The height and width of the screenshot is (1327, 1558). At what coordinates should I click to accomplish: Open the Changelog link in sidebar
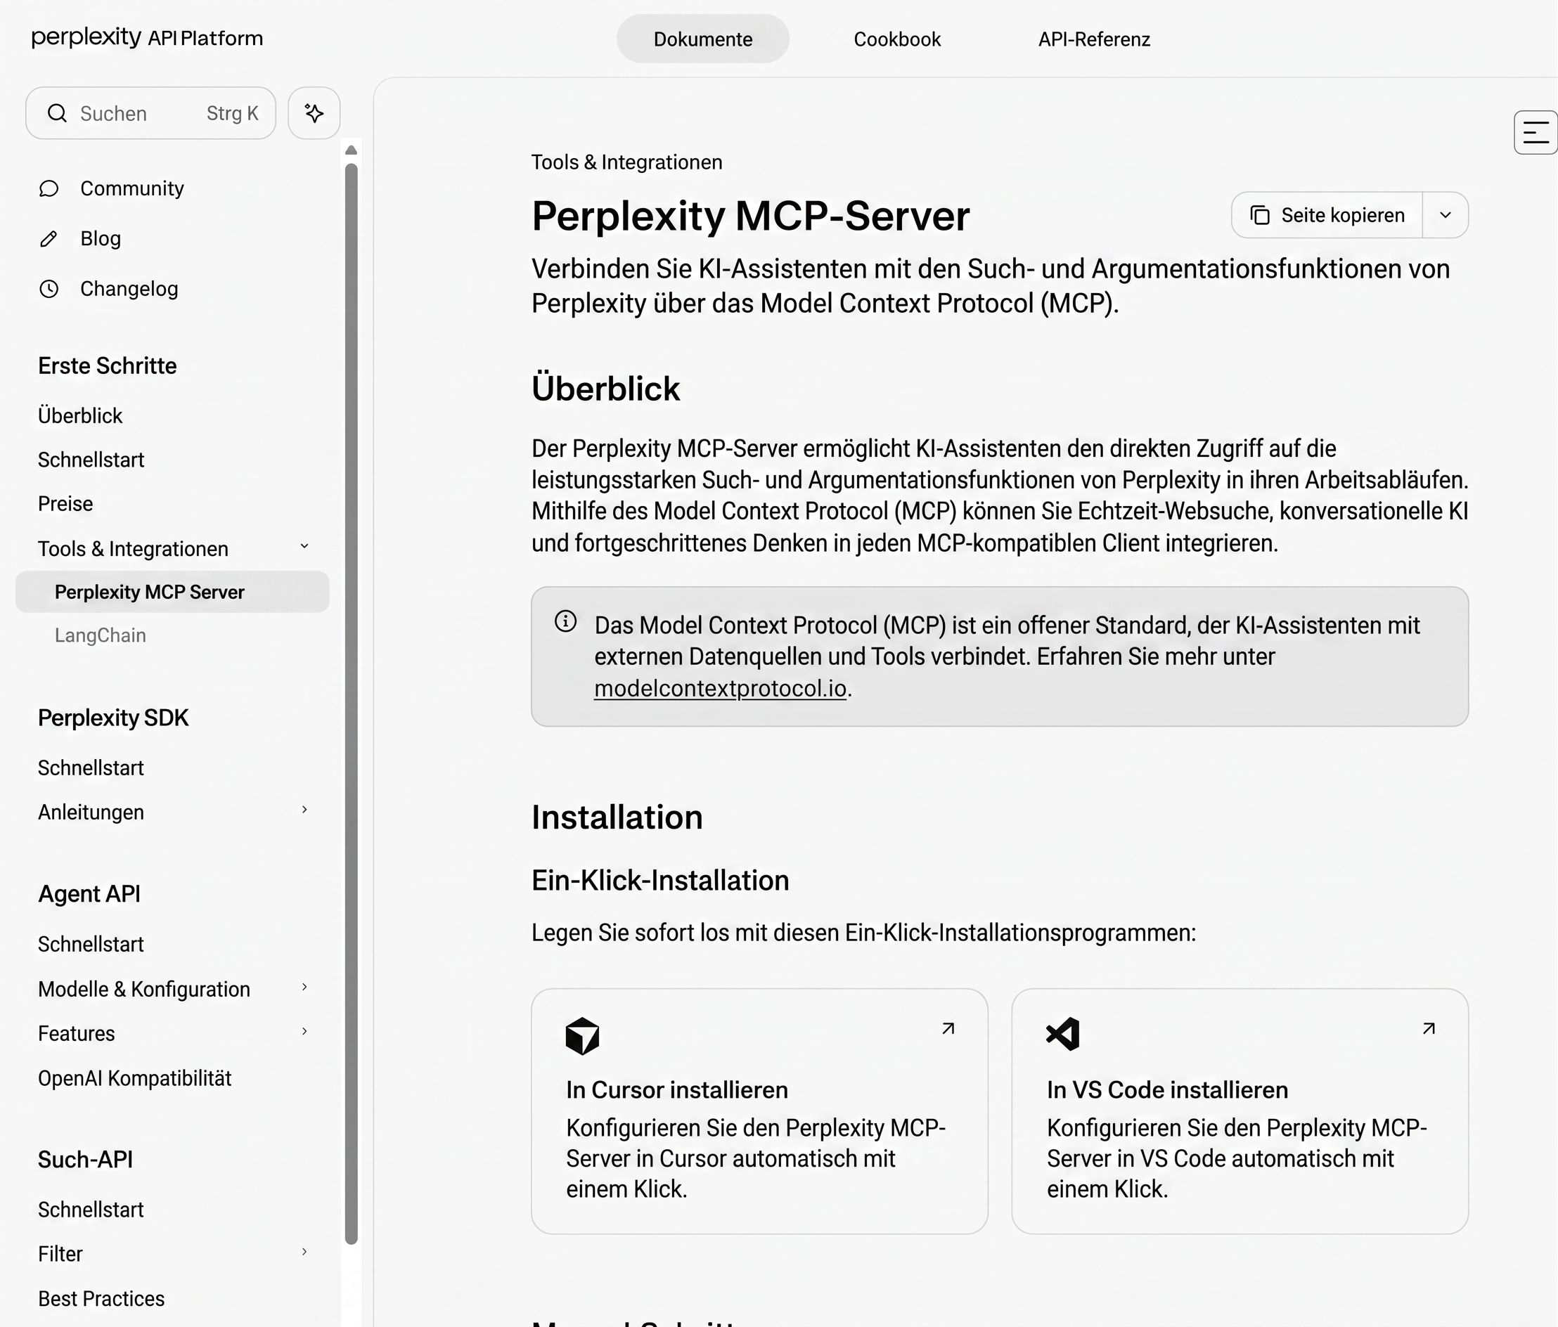click(x=129, y=289)
